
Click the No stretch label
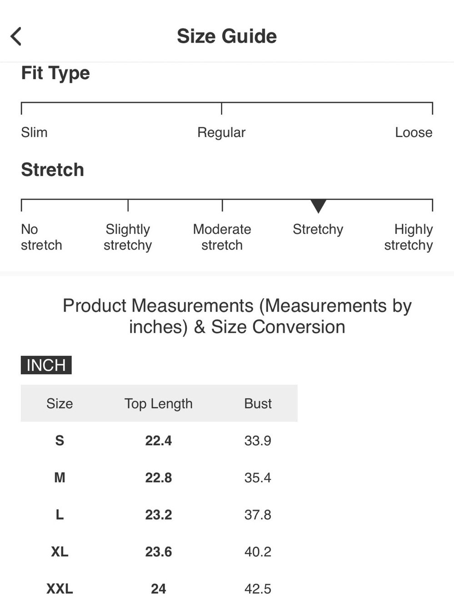[x=41, y=237]
